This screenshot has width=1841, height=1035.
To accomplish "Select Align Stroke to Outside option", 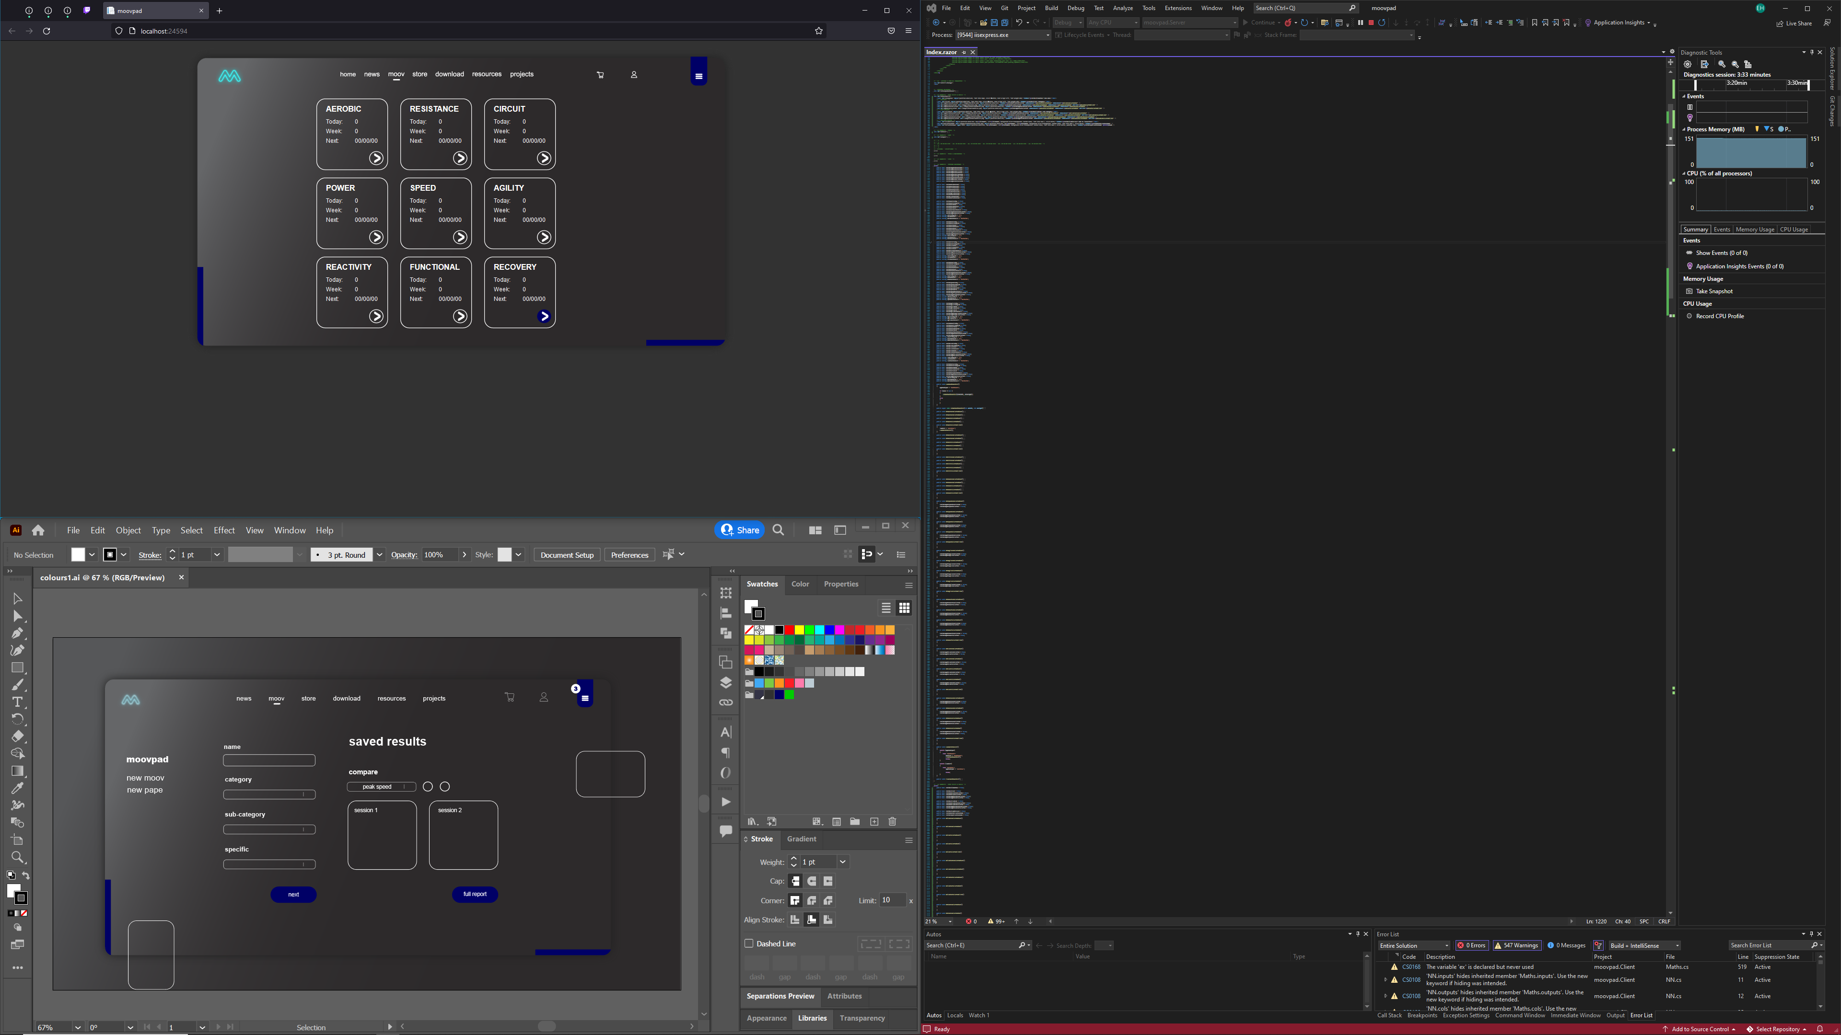I will [x=828, y=920].
